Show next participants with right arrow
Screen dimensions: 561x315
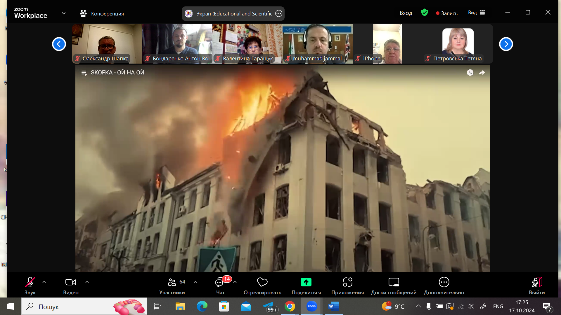(x=506, y=44)
